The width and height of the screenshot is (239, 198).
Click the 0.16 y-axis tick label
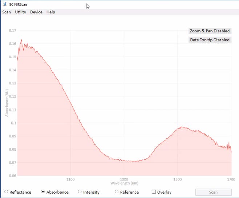pos(12,44)
